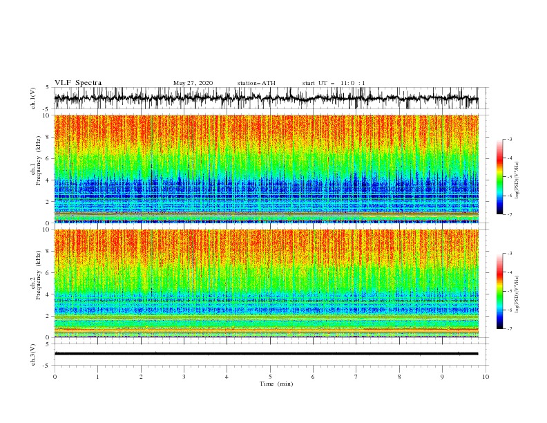
Task: Click the "-7" tick on ch.2 colorbar
Action: (510, 329)
